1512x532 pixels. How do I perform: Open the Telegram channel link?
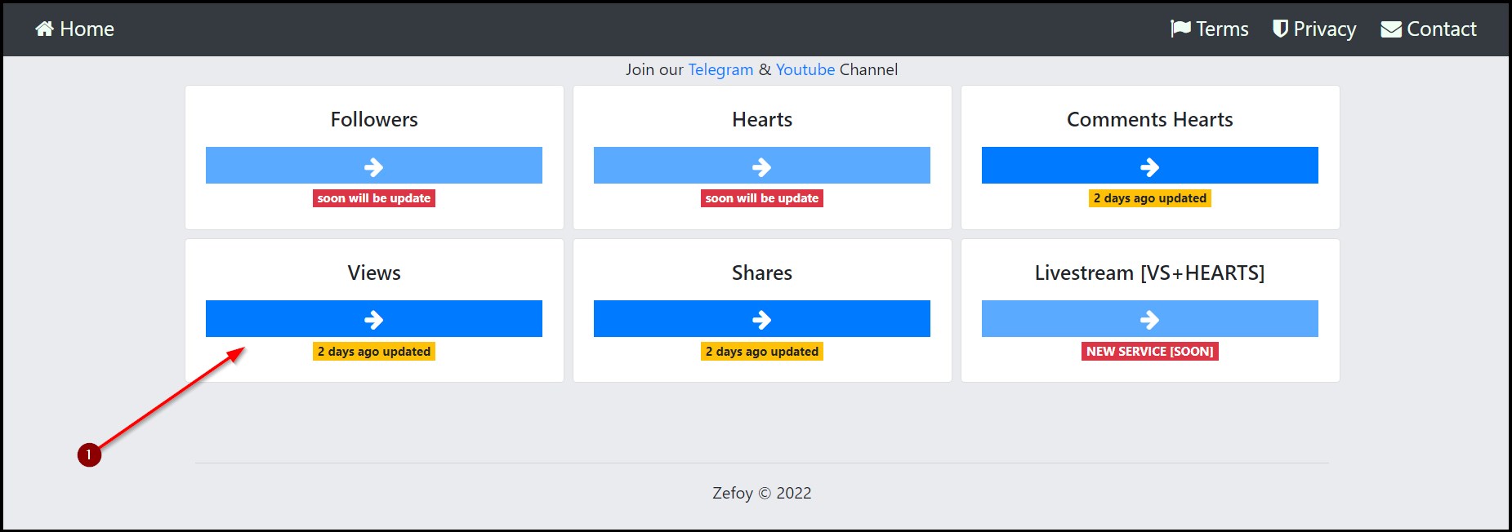720,69
